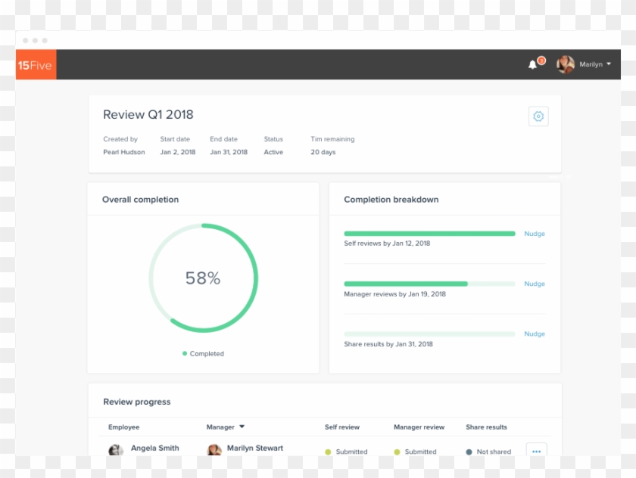This screenshot has width=636, height=478.
Task: Expand the Marilyn user menu arrow
Action: 609,64
